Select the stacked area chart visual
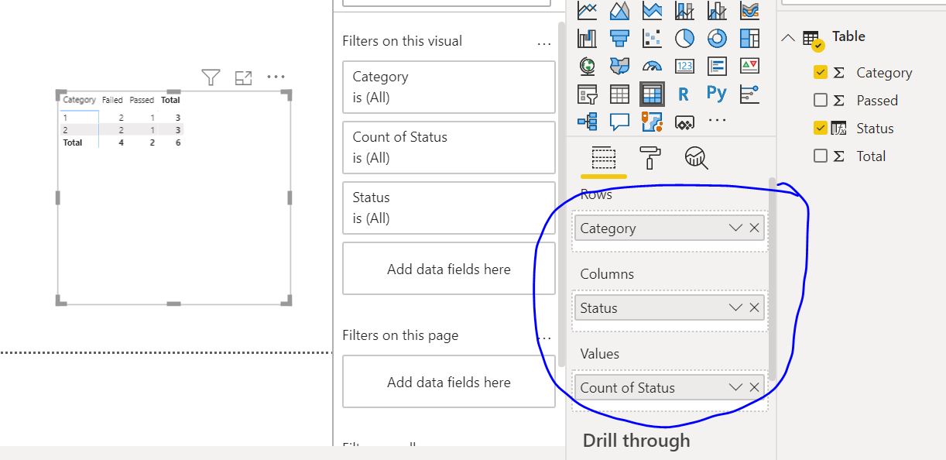This screenshot has height=460, width=946. [652, 10]
